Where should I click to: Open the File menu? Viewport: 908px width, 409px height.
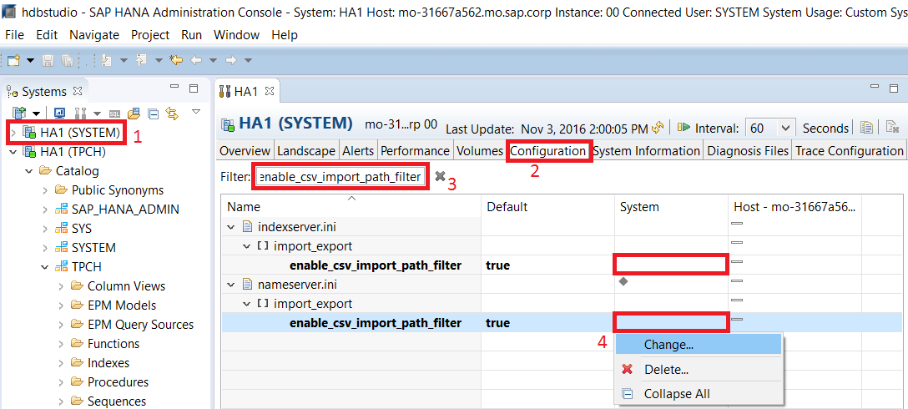tap(14, 35)
